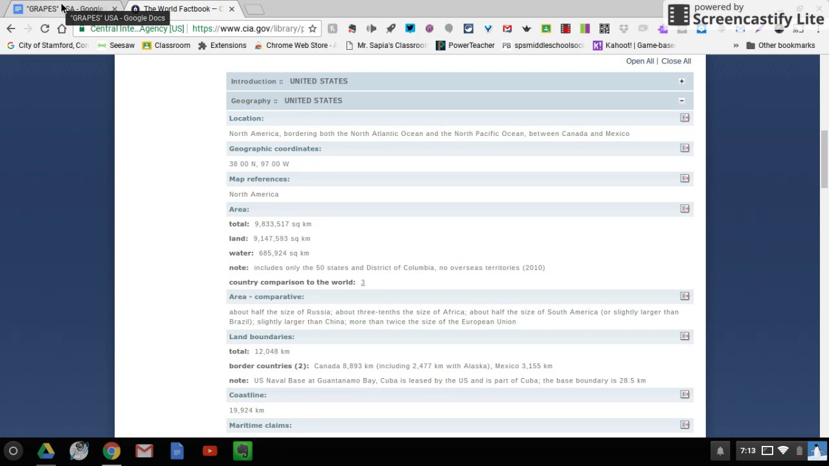Viewport: 829px width, 466px height.
Task: Open Google Docs from the shelf
Action: point(177,450)
